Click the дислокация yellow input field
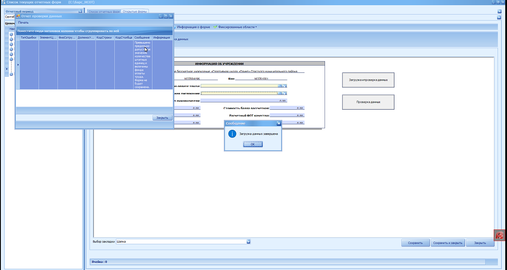 239,93
